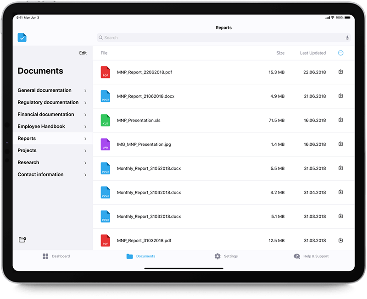Open the Dashboard tab
367x299 pixels.
[56, 256]
